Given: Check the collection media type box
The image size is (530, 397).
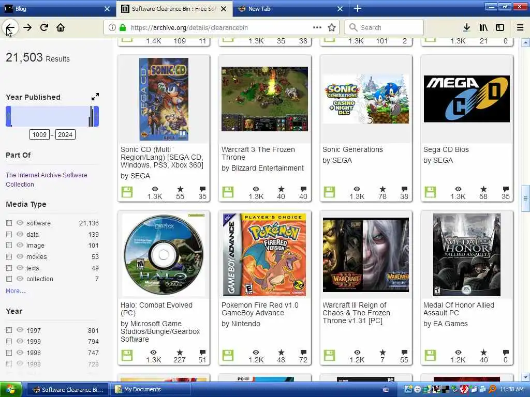Looking at the screenshot, I should (x=9, y=279).
